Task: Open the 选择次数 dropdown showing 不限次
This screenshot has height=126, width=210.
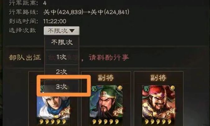Action: click(x=62, y=31)
